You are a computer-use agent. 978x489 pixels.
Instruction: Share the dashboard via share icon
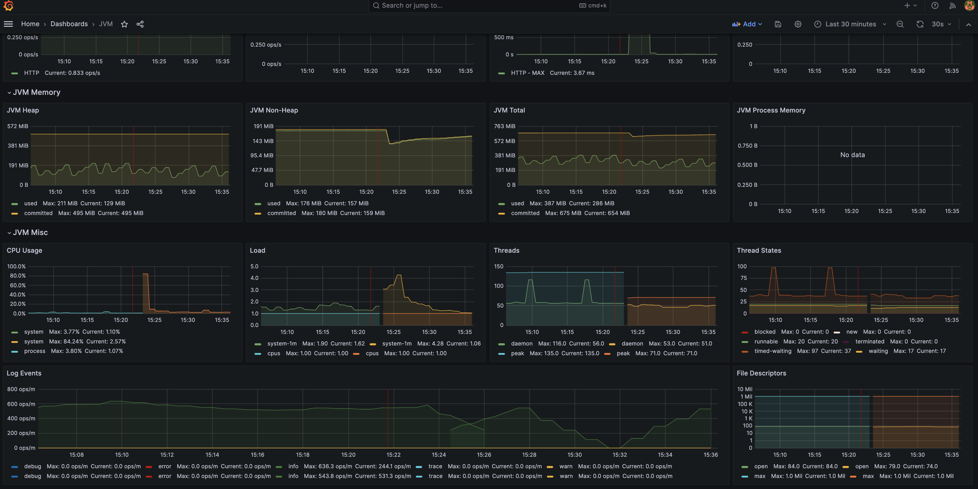click(140, 24)
